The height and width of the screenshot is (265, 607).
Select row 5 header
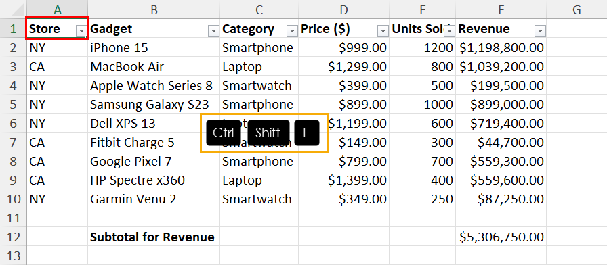13,104
